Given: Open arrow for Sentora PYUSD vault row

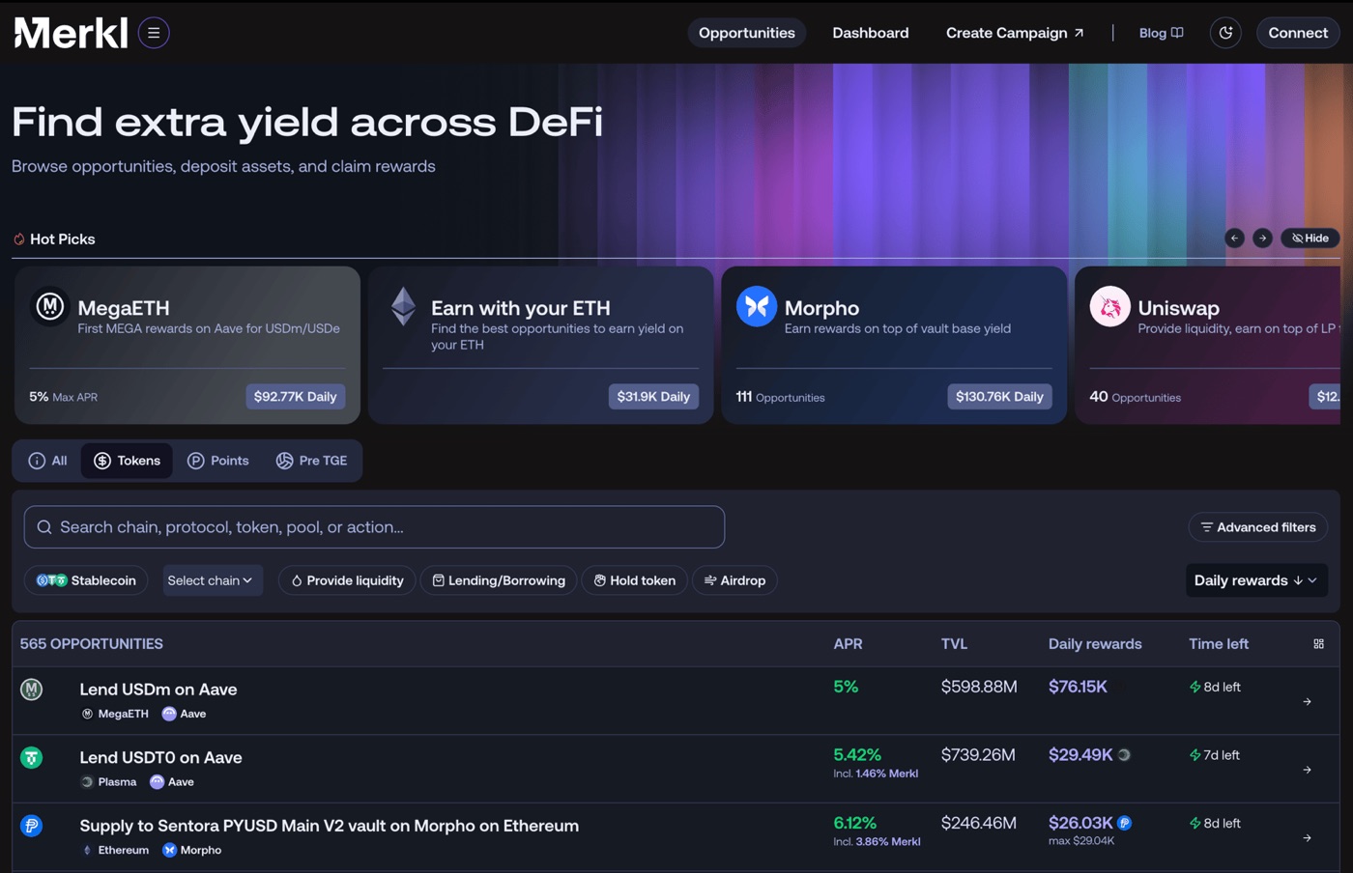Looking at the screenshot, I should point(1307,838).
